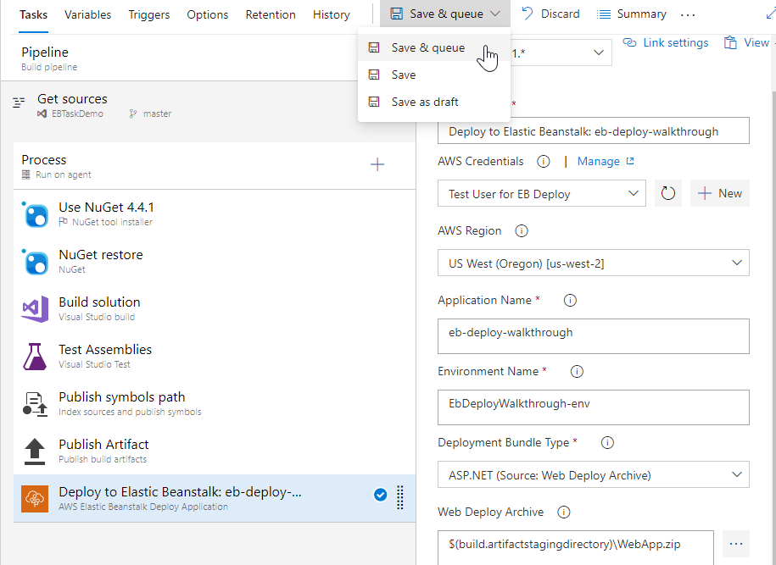Image resolution: width=776 pixels, height=565 pixels.
Task: Switch to the Variables tab
Action: coord(87,14)
